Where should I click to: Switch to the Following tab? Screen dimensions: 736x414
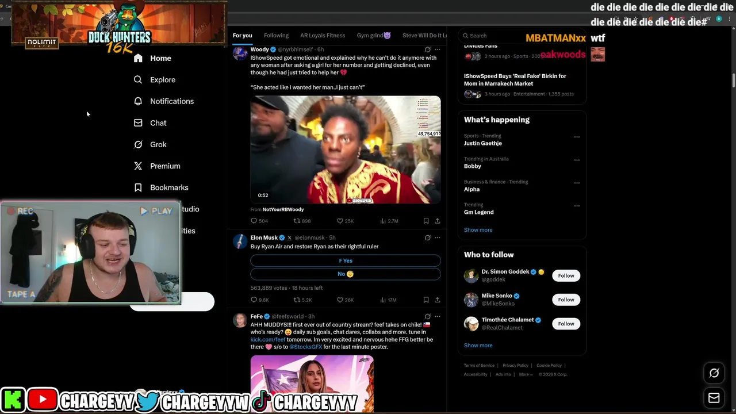click(276, 36)
